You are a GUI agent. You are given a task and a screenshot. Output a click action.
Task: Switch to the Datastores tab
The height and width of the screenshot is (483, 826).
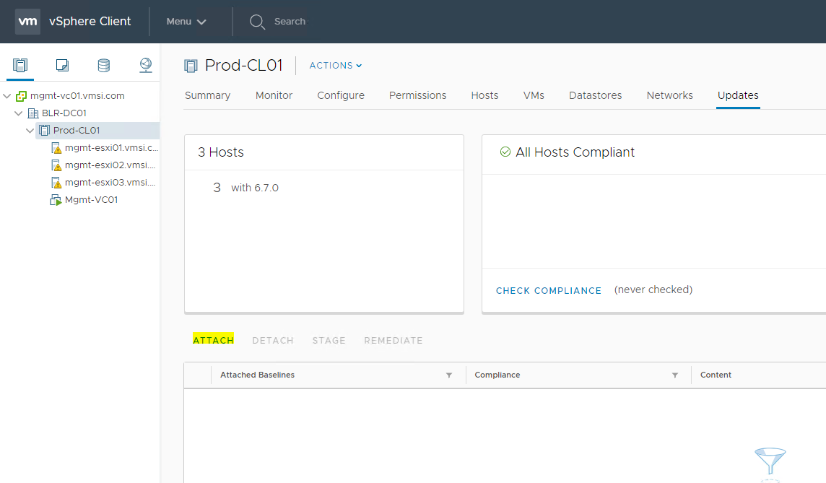point(595,95)
